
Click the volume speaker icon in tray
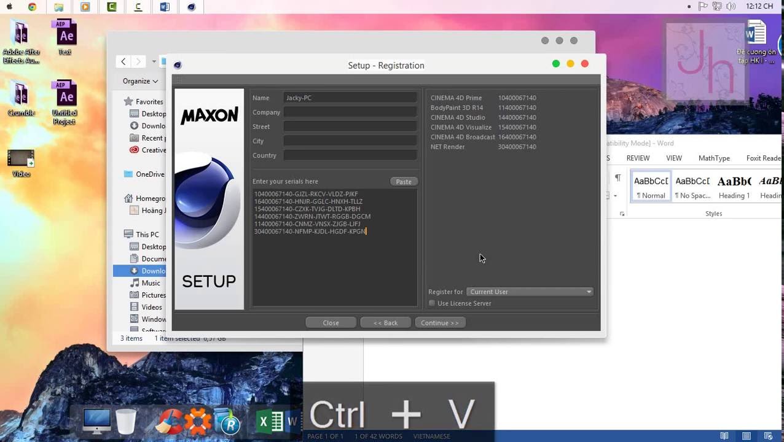(x=731, y=6)
